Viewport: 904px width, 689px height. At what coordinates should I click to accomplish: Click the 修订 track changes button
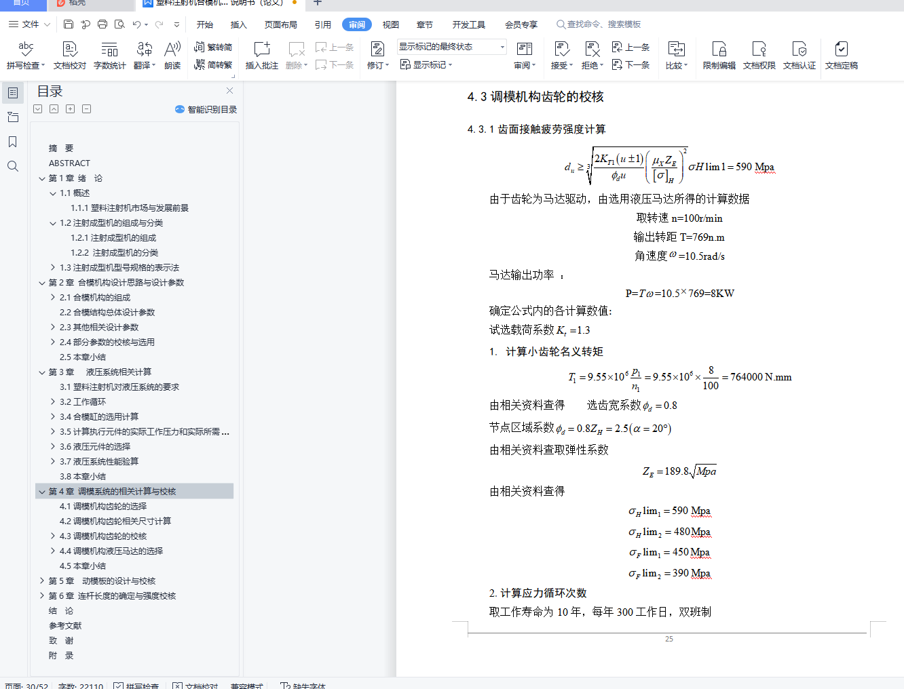pyautogui.click(x=377, y=55)
